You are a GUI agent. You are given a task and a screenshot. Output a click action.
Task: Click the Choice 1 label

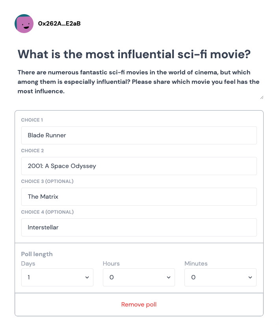pos(32,120)
